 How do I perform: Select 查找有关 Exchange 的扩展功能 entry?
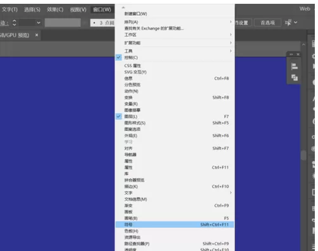point(175,28)
